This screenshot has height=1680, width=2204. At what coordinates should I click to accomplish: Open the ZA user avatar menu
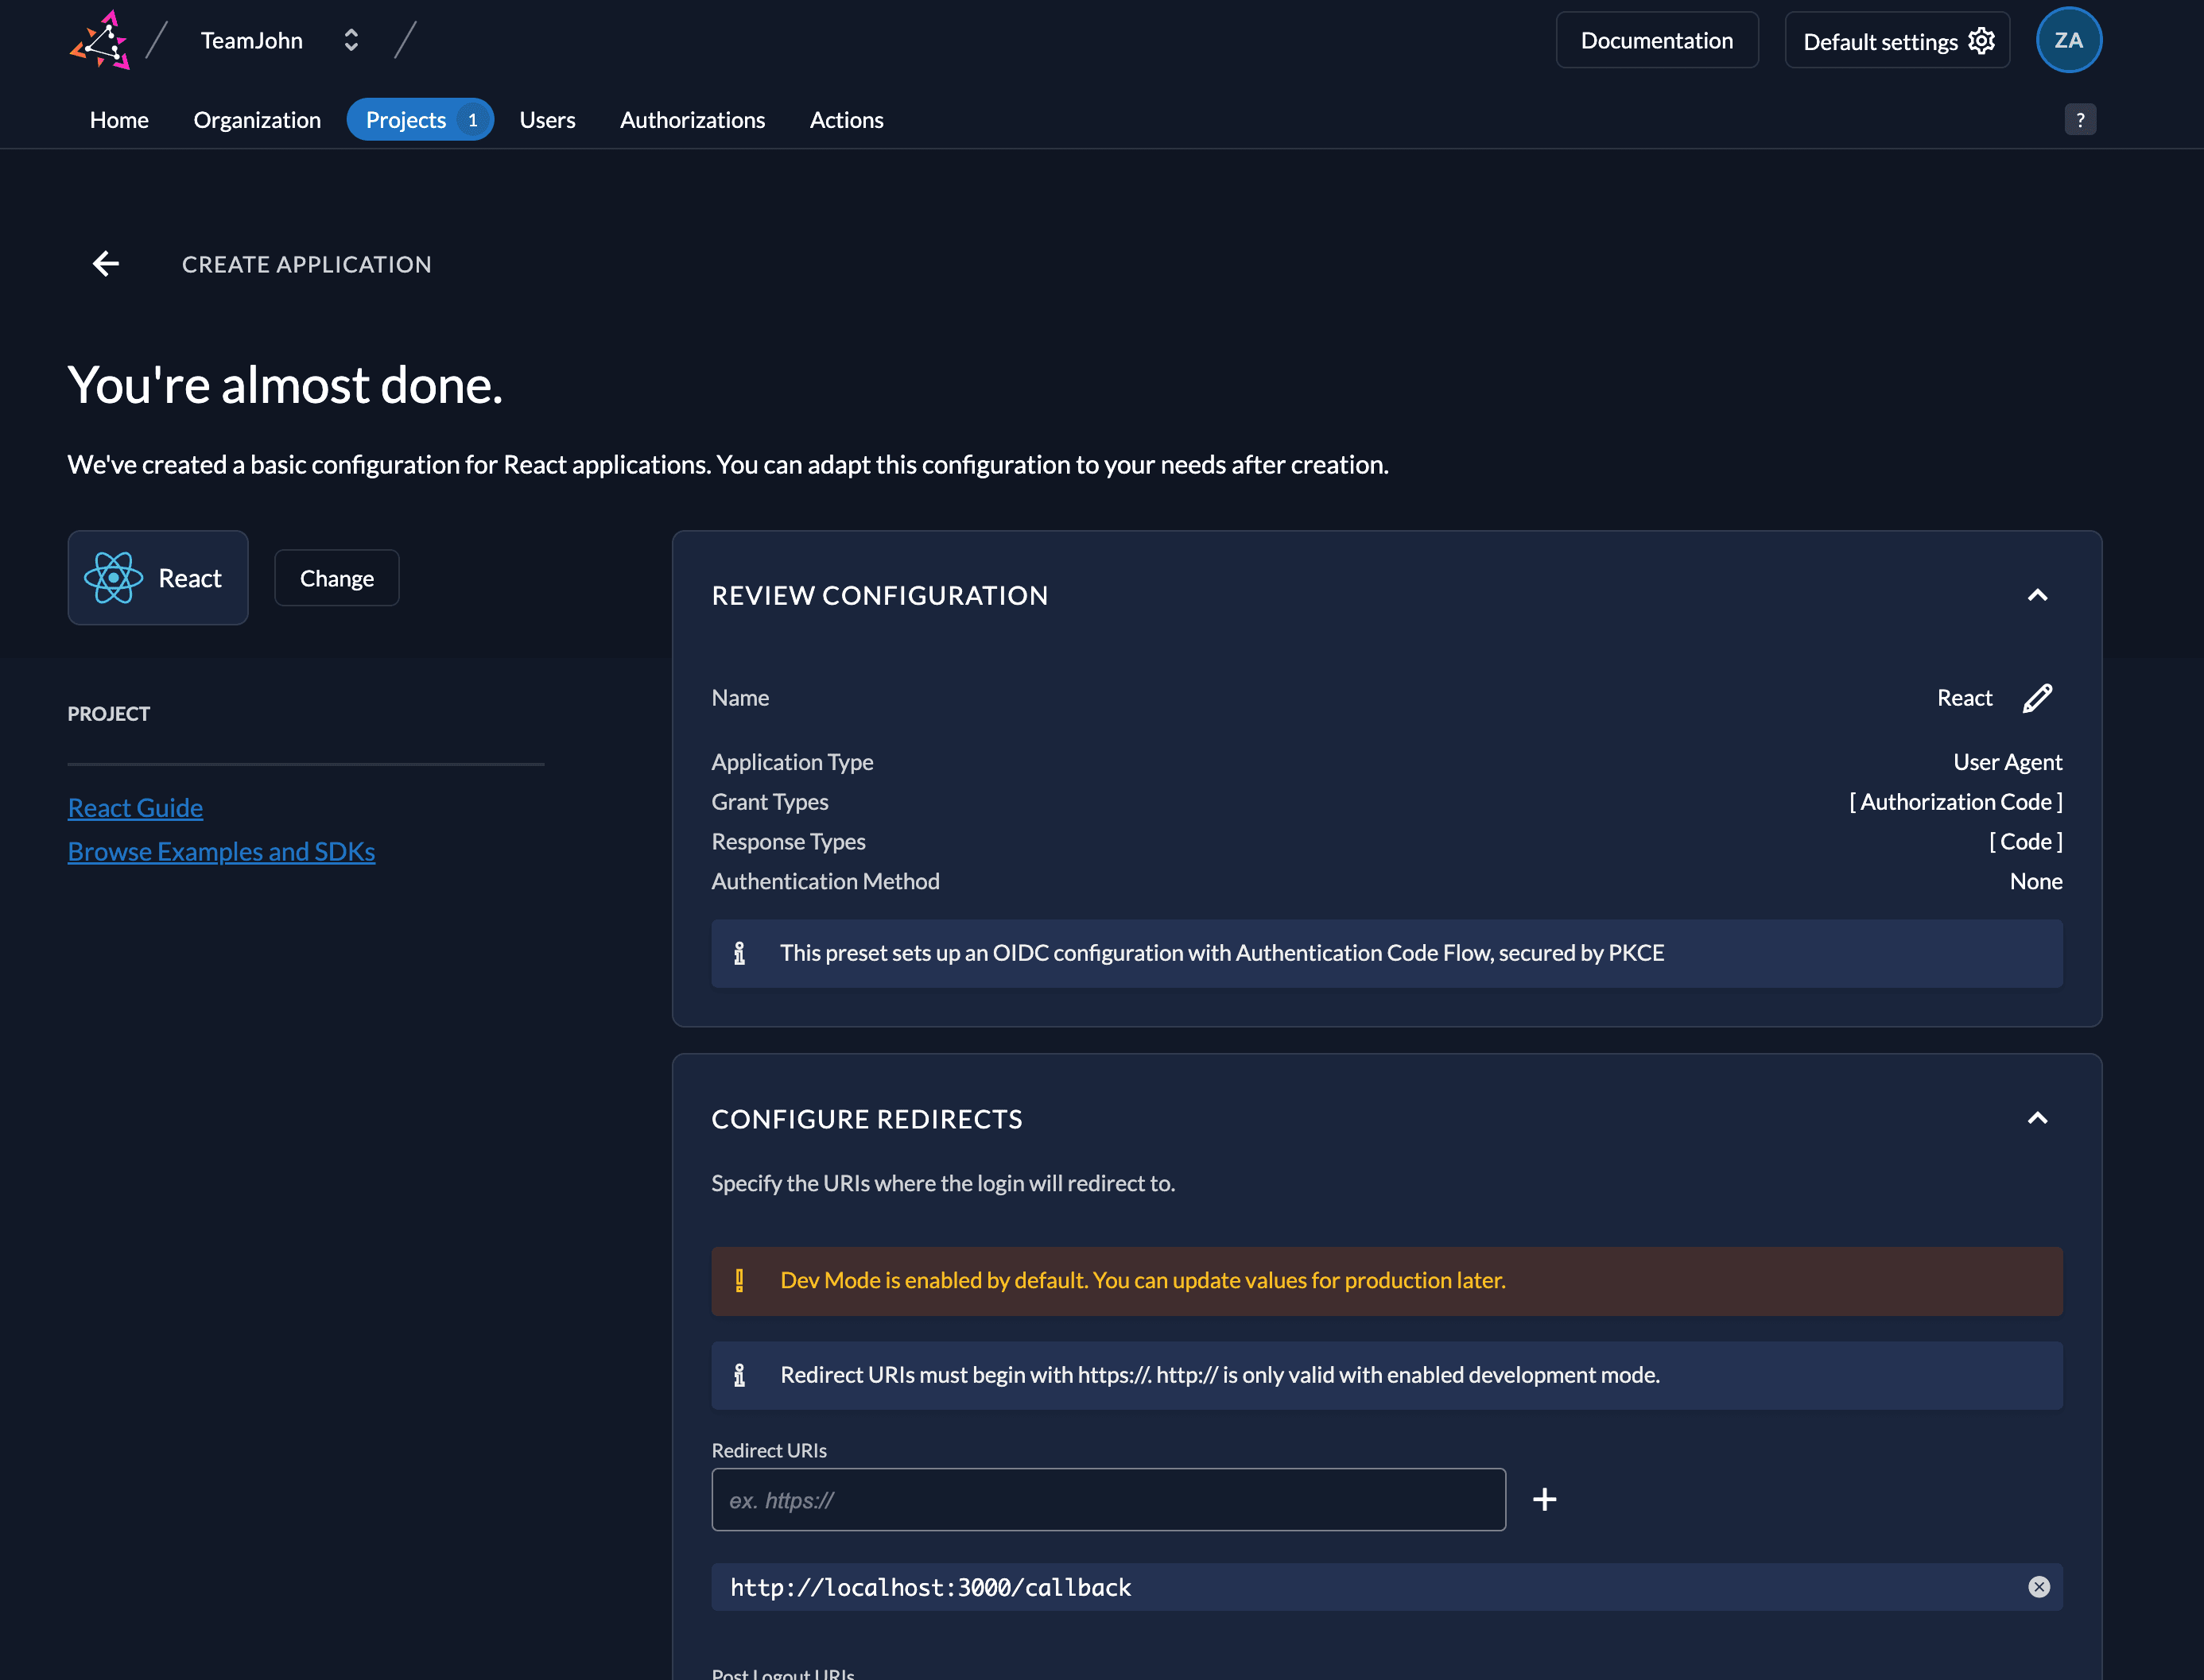point(2068,40)
